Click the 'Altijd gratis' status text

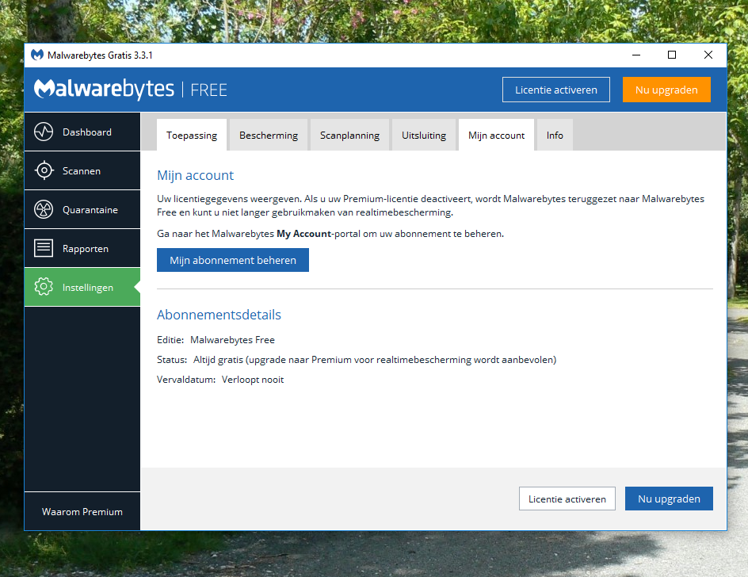pos(218,359)
